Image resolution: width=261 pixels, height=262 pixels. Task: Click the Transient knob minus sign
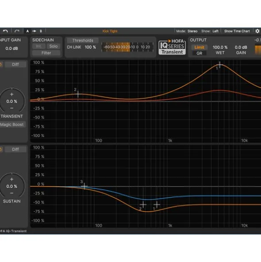tap(12, 108)
